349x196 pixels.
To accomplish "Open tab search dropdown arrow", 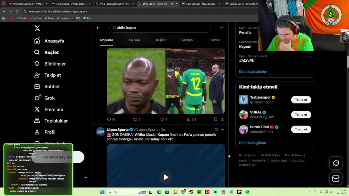I will (4, 4).
